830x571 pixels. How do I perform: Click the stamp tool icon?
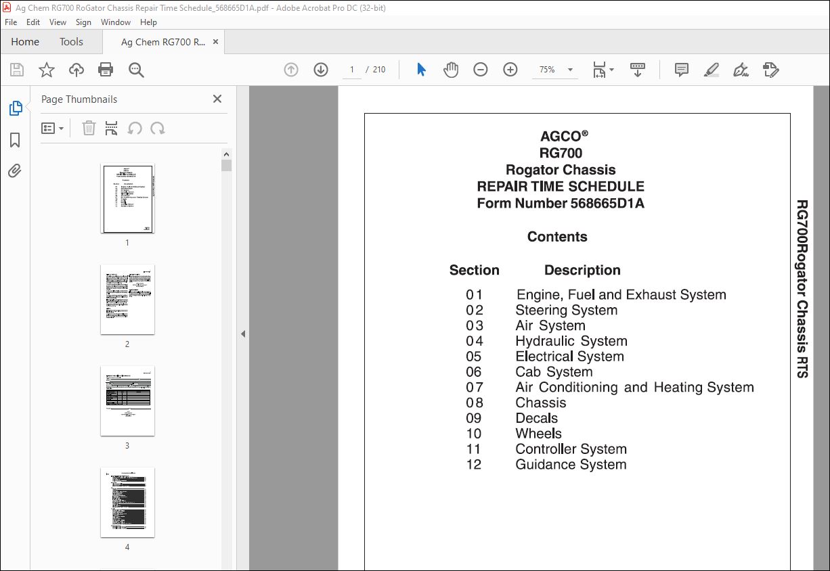770,70
